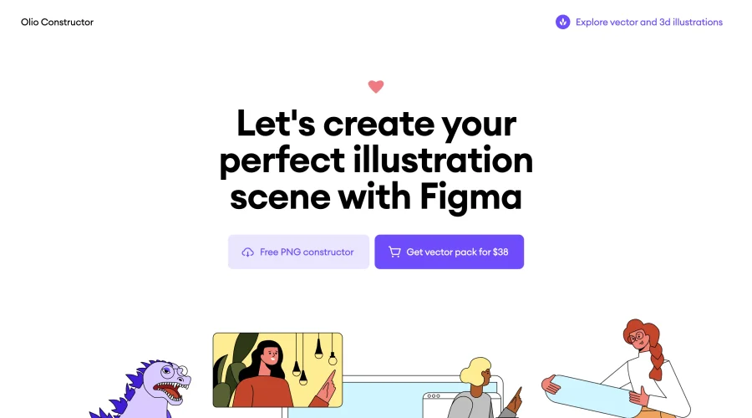Image resolution: width=752 pixels, height=418 pixels.
Task: Click the yellow framed woman pointing illustration
Action: tap(277, 370)
